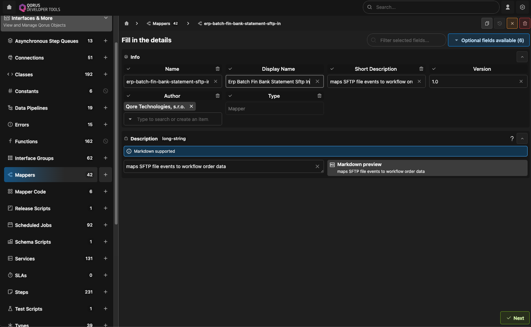Viewport: 531px width, 327px height.
Task: Select Mappers in the sidebar
Action: [51, 175]
